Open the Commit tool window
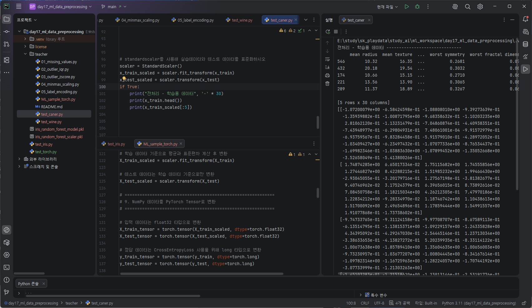Viewport: 532px width, 308px height. click(7, 32)
